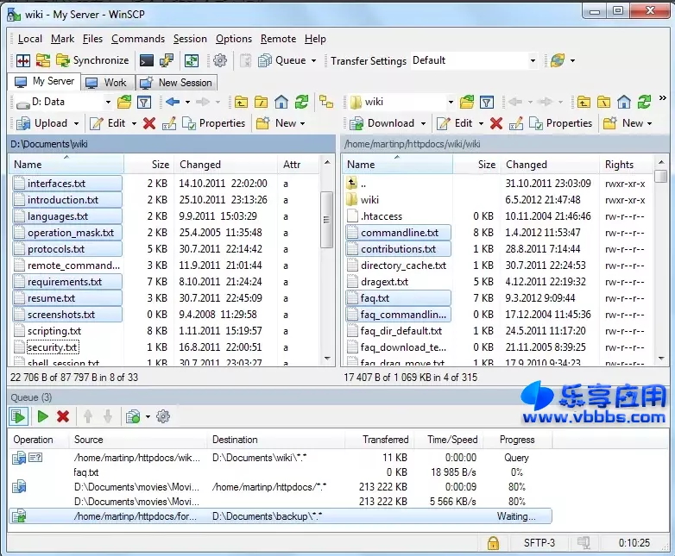Image resolution: width=675 pixels, height=556 pixels.
Task: Open queue preferences gear icon
Action: [163, 416]
